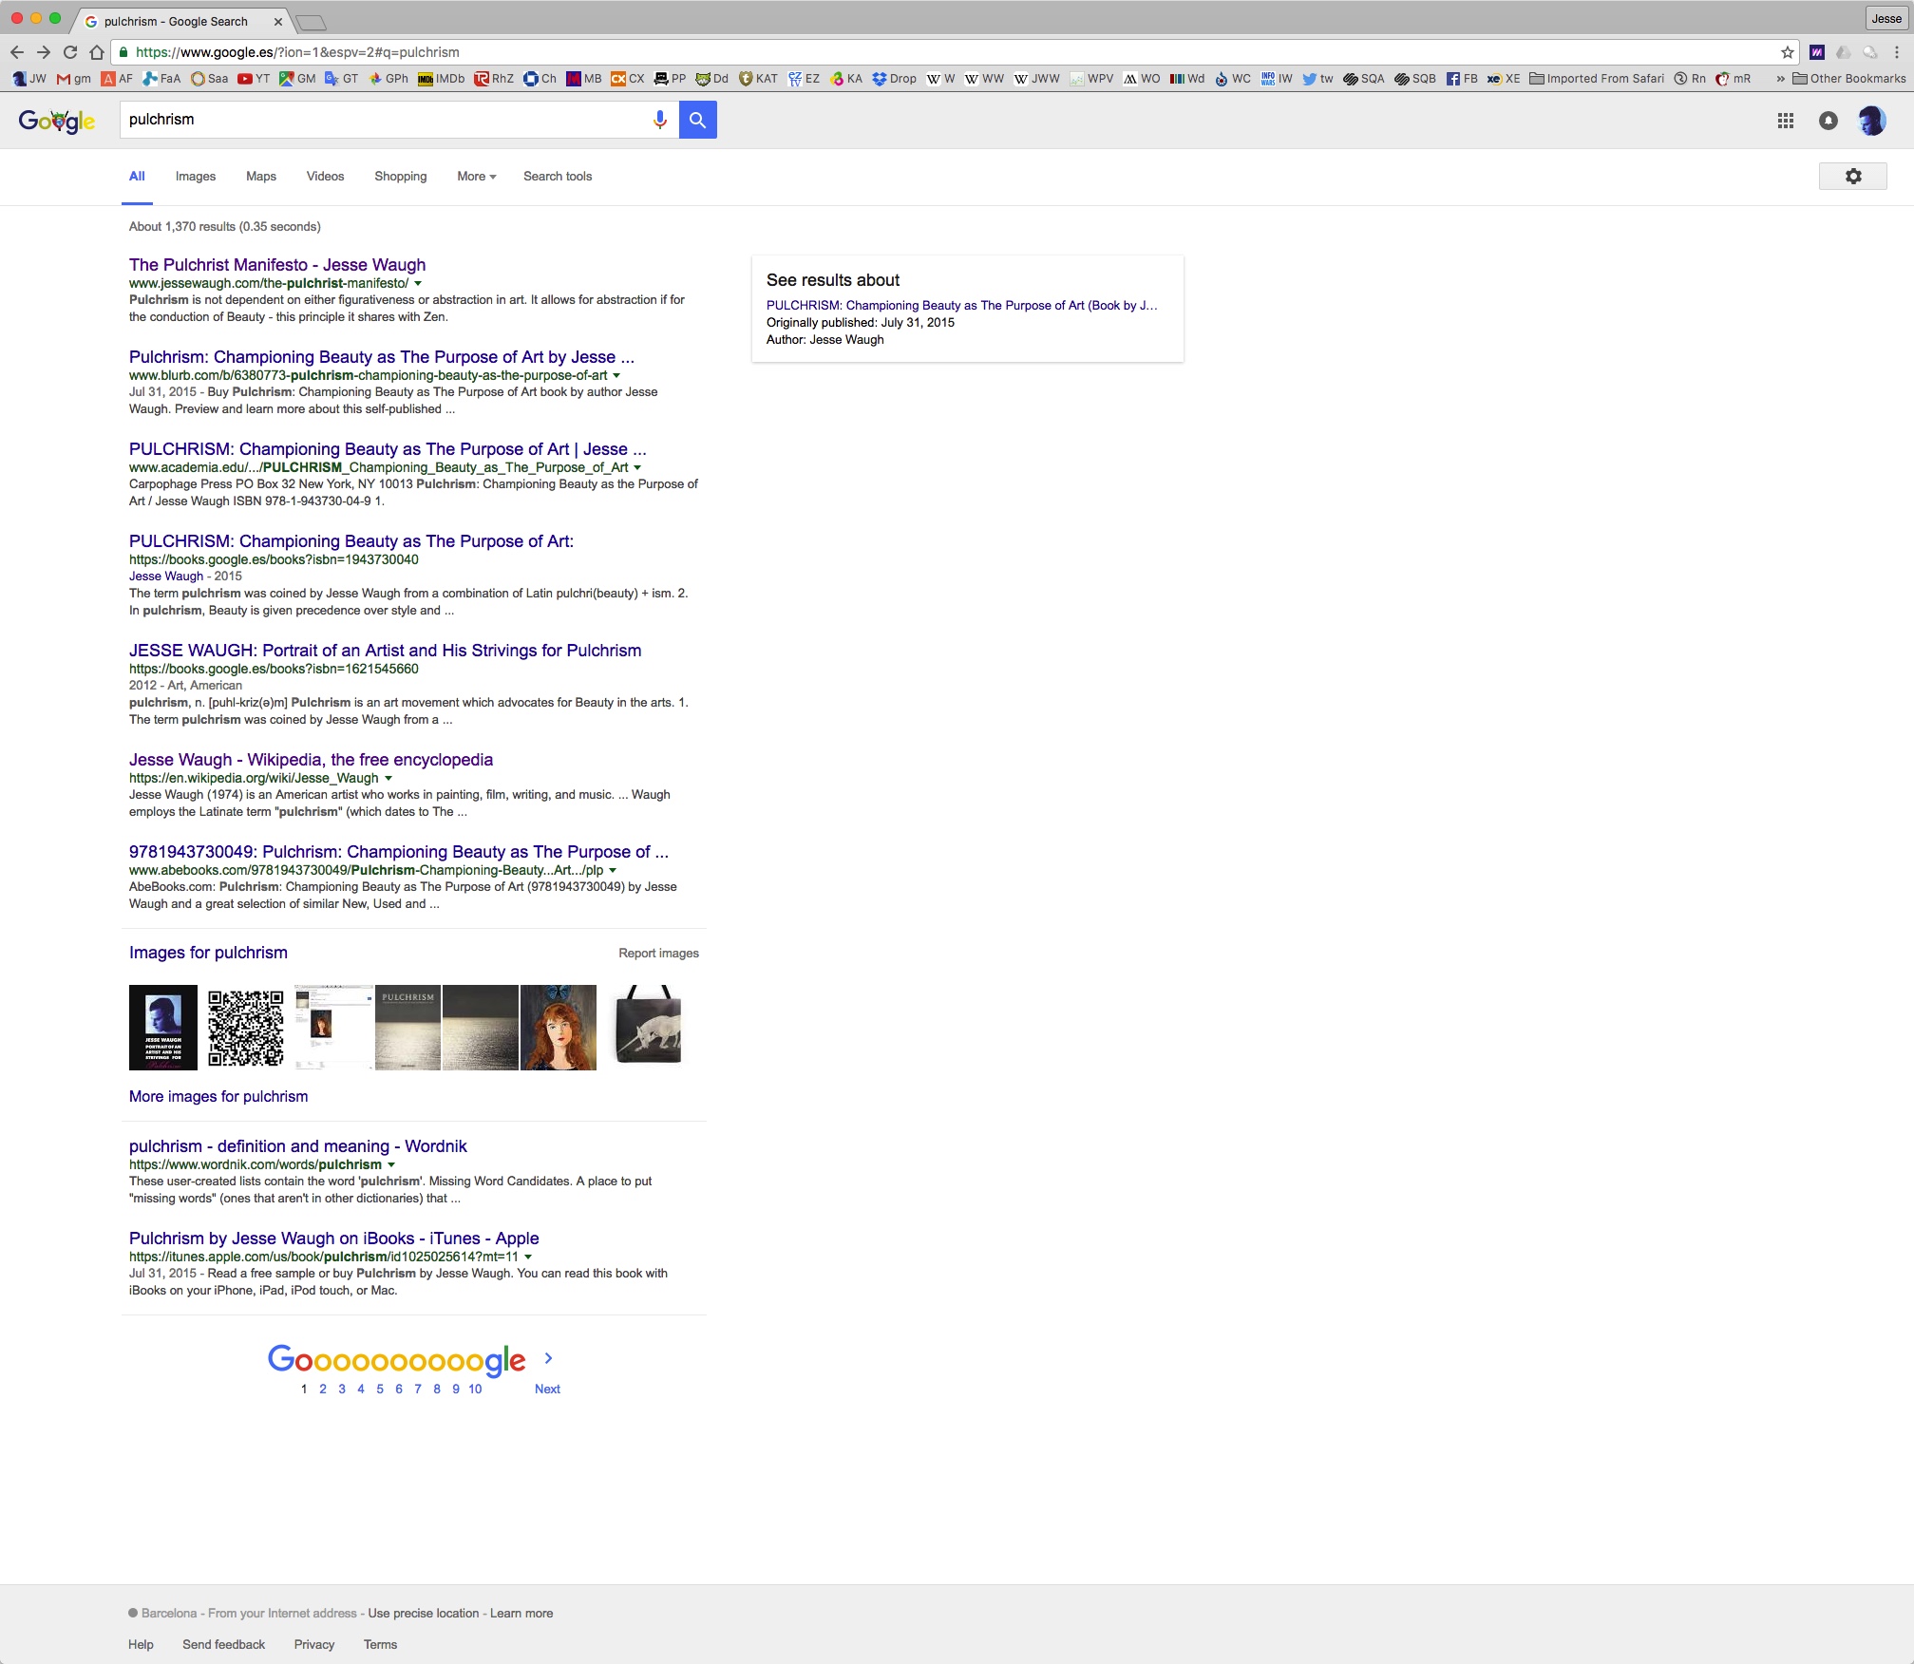Open the red-haired woman painting thumbnail
This screenshot has height=1664, width=1914.
point(559,1028)
